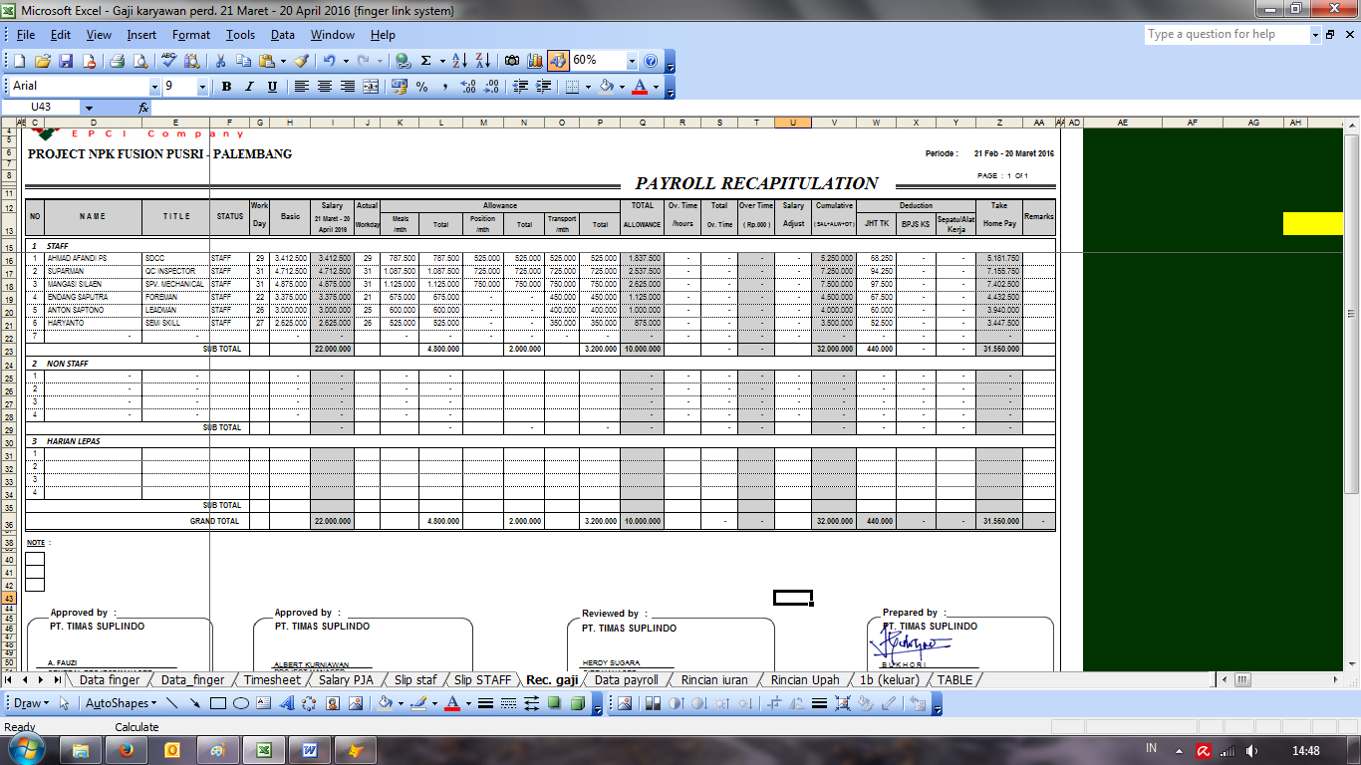The height and width of the screenshot is (765, 1361).
Task: Select the Oval drawing tool
Action: tap(241, 703)
